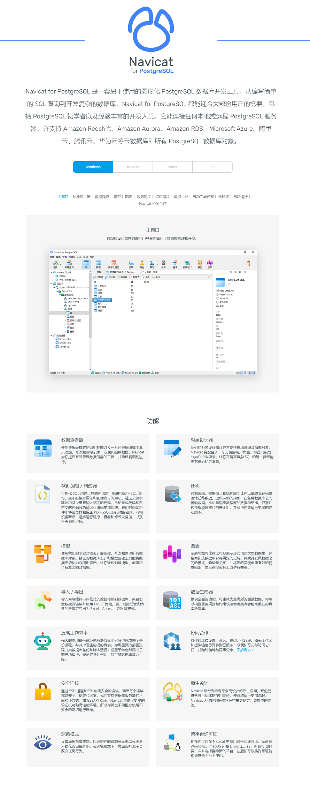Image resolution: width=310 pixels, height=791 pixels.
Task: Expand the Server 12 tree node
Action: coord(54,347)
